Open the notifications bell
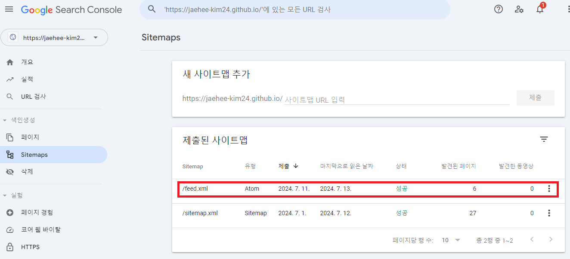The image size is (570, 259). pos(540,9)
